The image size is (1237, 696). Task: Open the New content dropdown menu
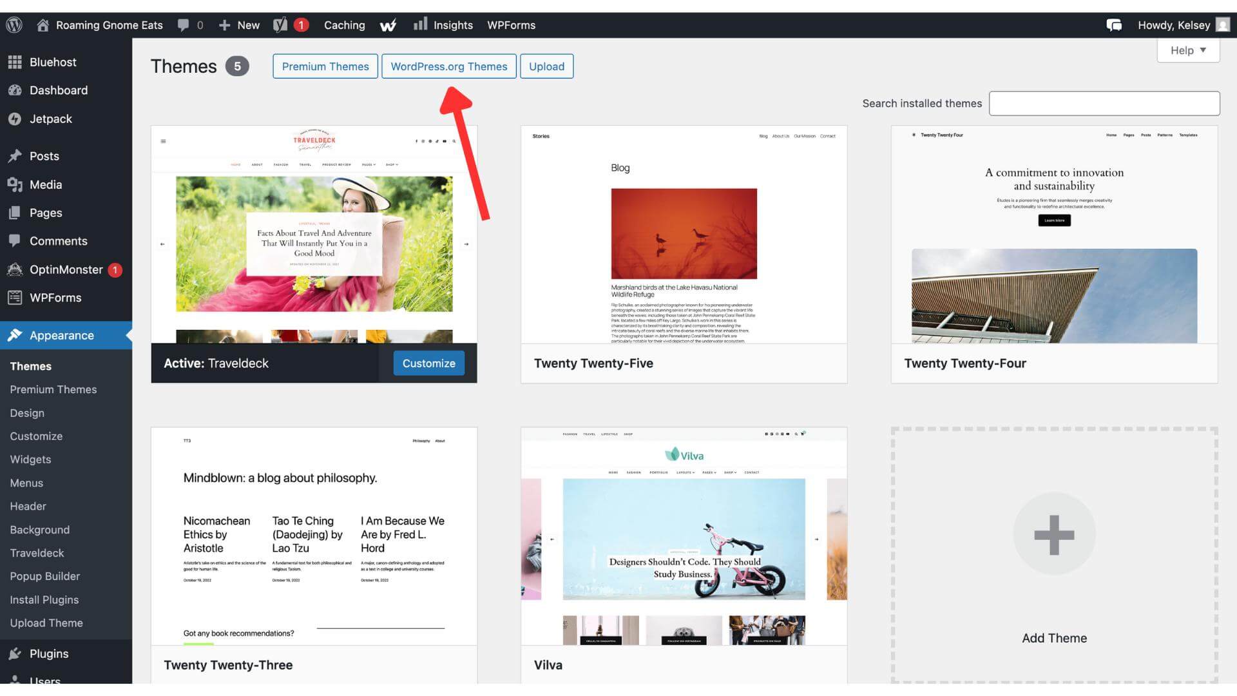click(x=238, y=24)
